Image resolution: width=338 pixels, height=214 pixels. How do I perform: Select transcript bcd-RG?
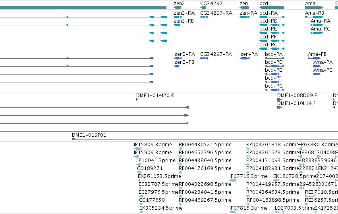point(272,49)
